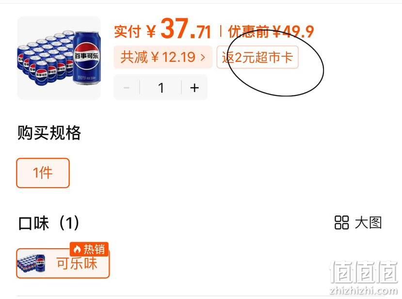This screenshot has width=402, height=299.
Task: Decrease quantity with the minus button
Action: [127, 88]
